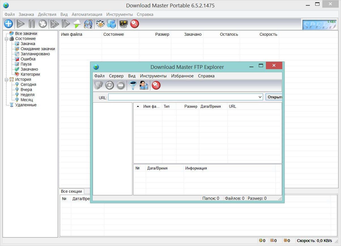Open the Вид menu in FTP Explorer

coord(132,76)
